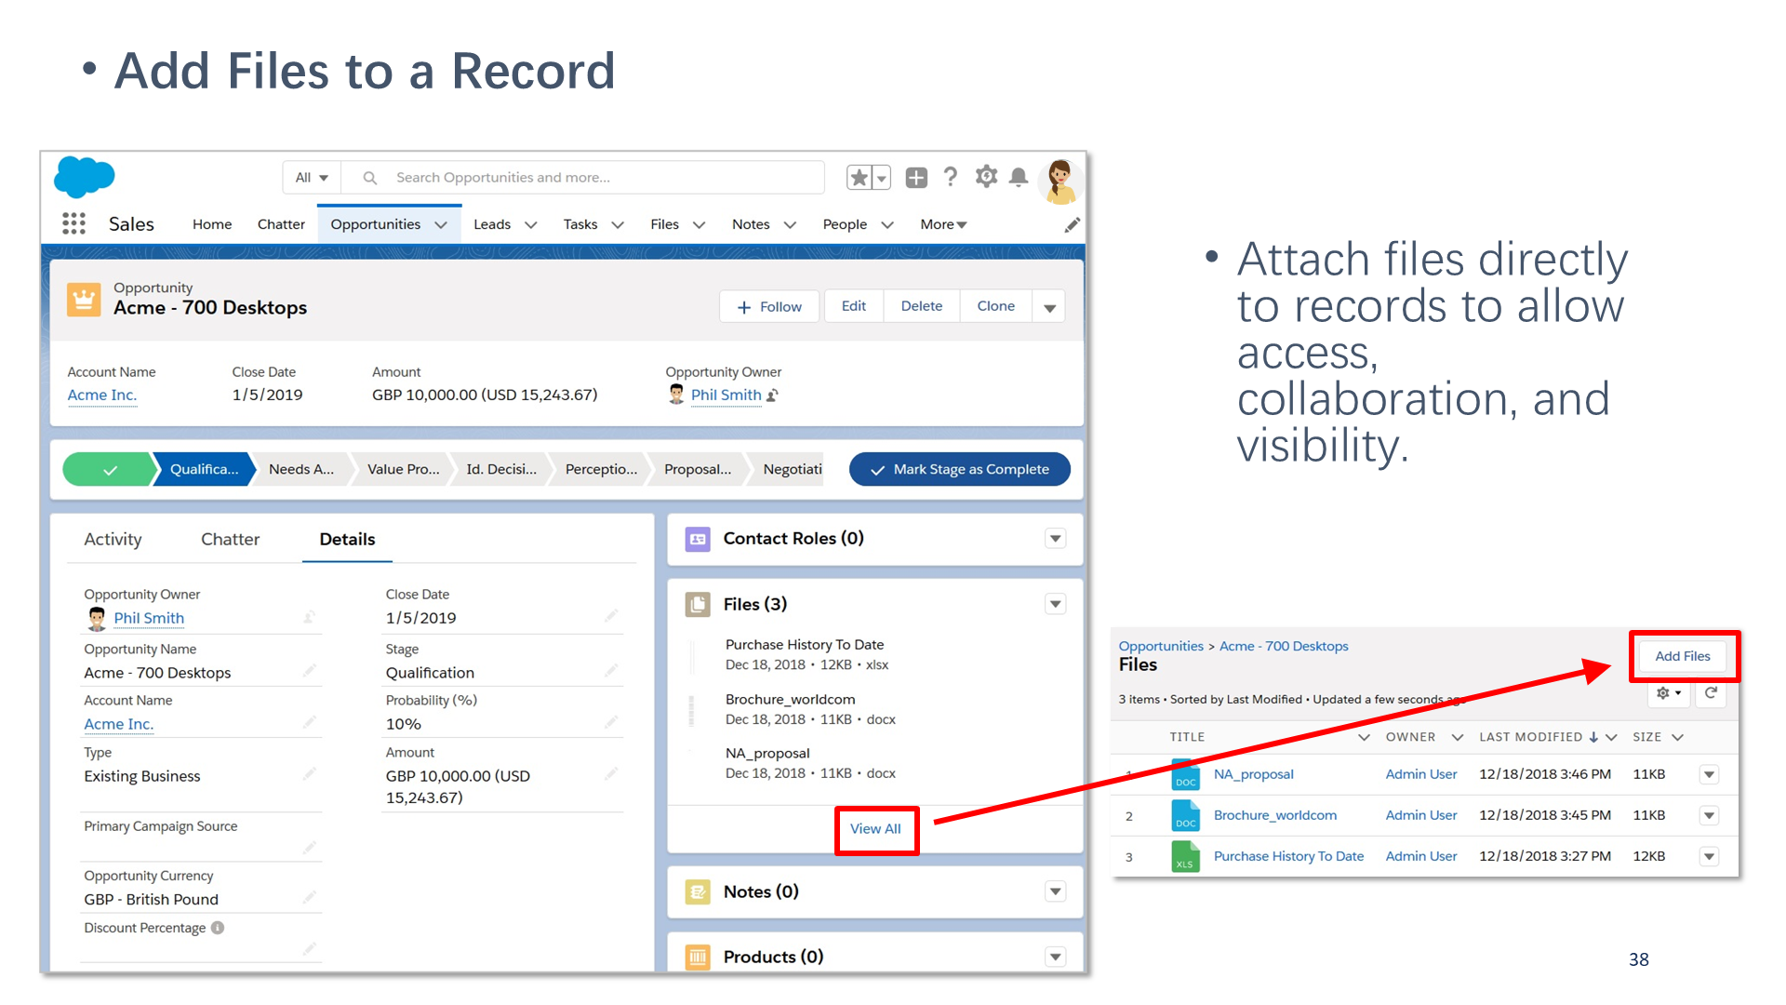Click the Products related list icon
1786x1005 pixels.
(x=698, y=957)
